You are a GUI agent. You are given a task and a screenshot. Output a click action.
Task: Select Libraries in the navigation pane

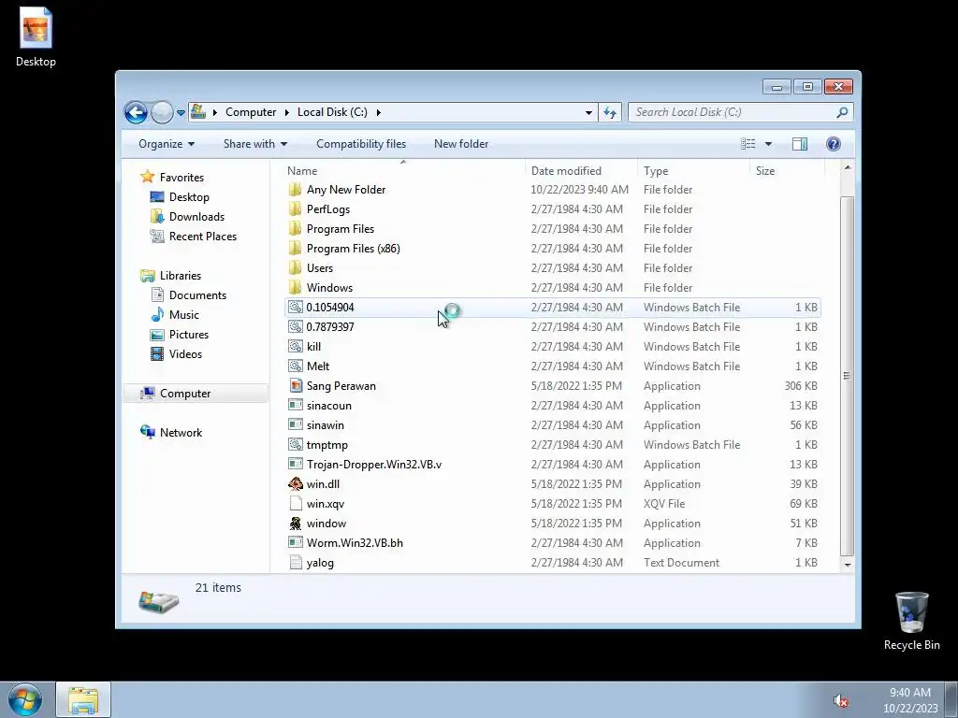pos(181,276)
